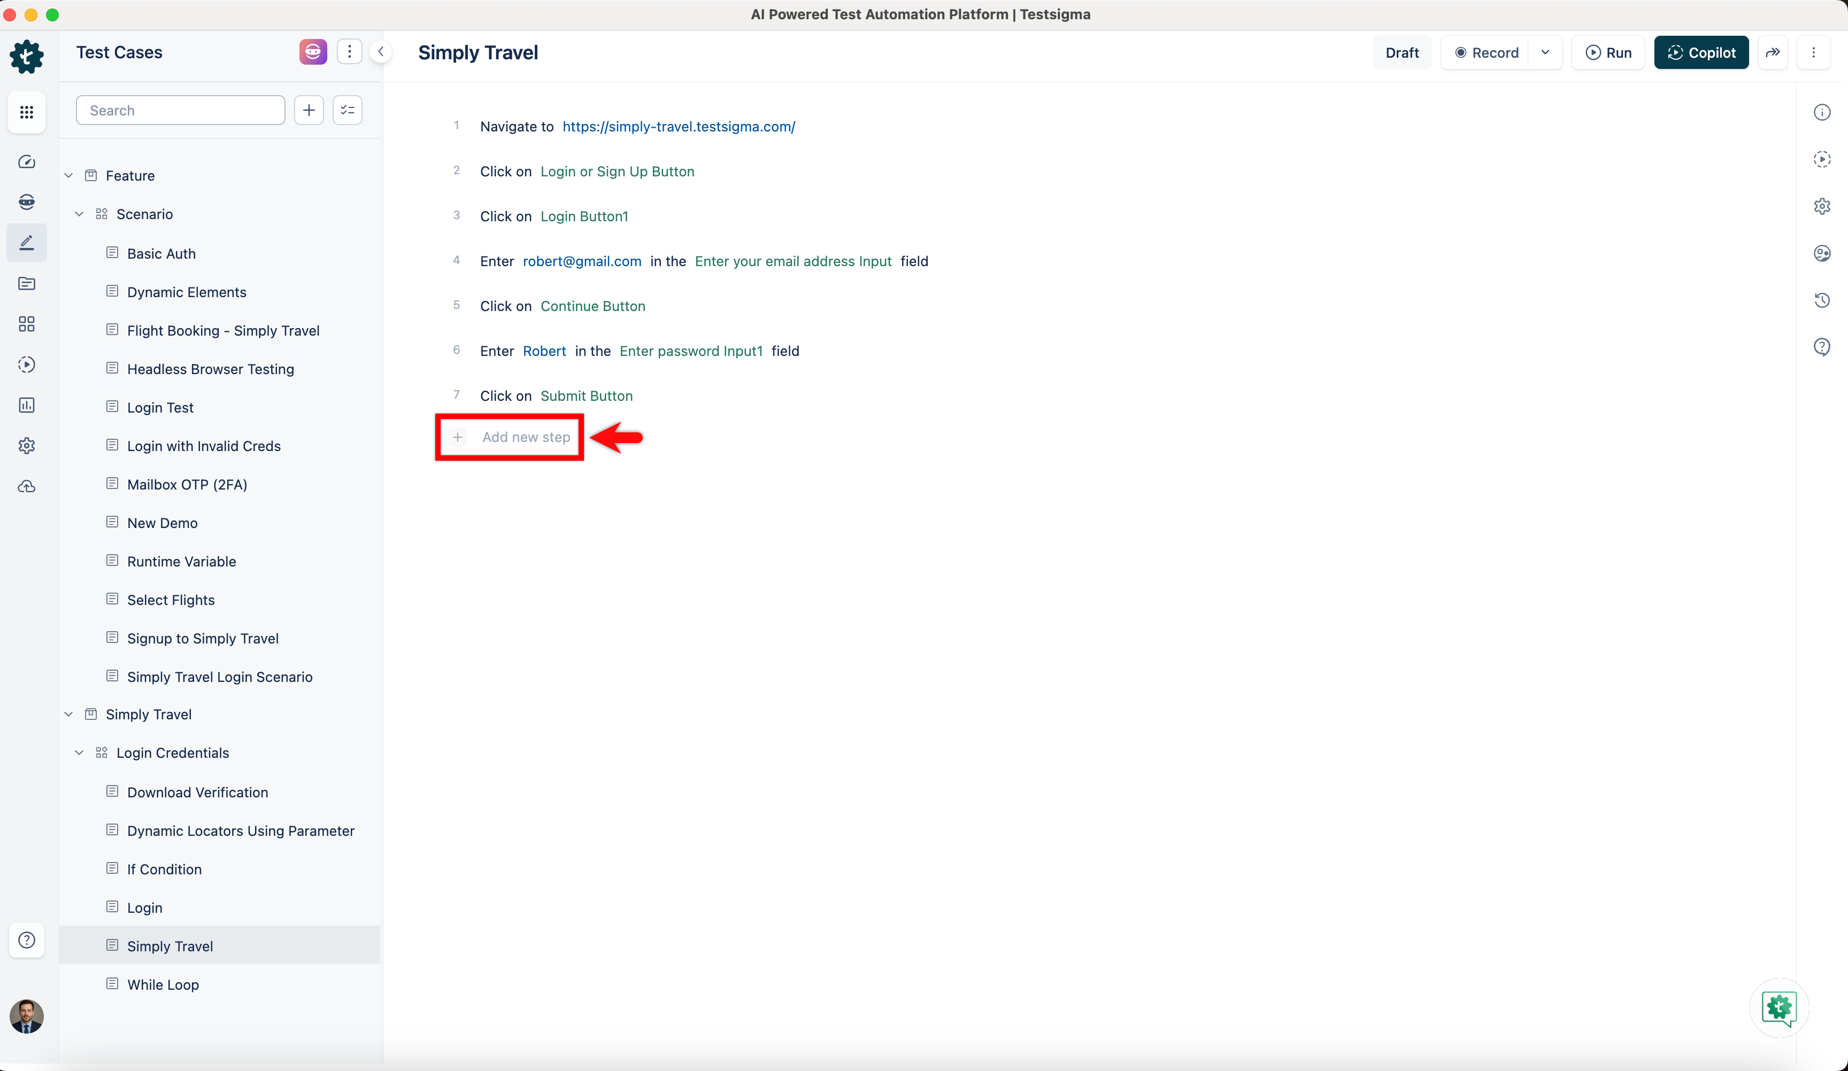The image size is (1848, 1071).
Task: Start recording with the Record button
Action: [x=1486, y=52]
